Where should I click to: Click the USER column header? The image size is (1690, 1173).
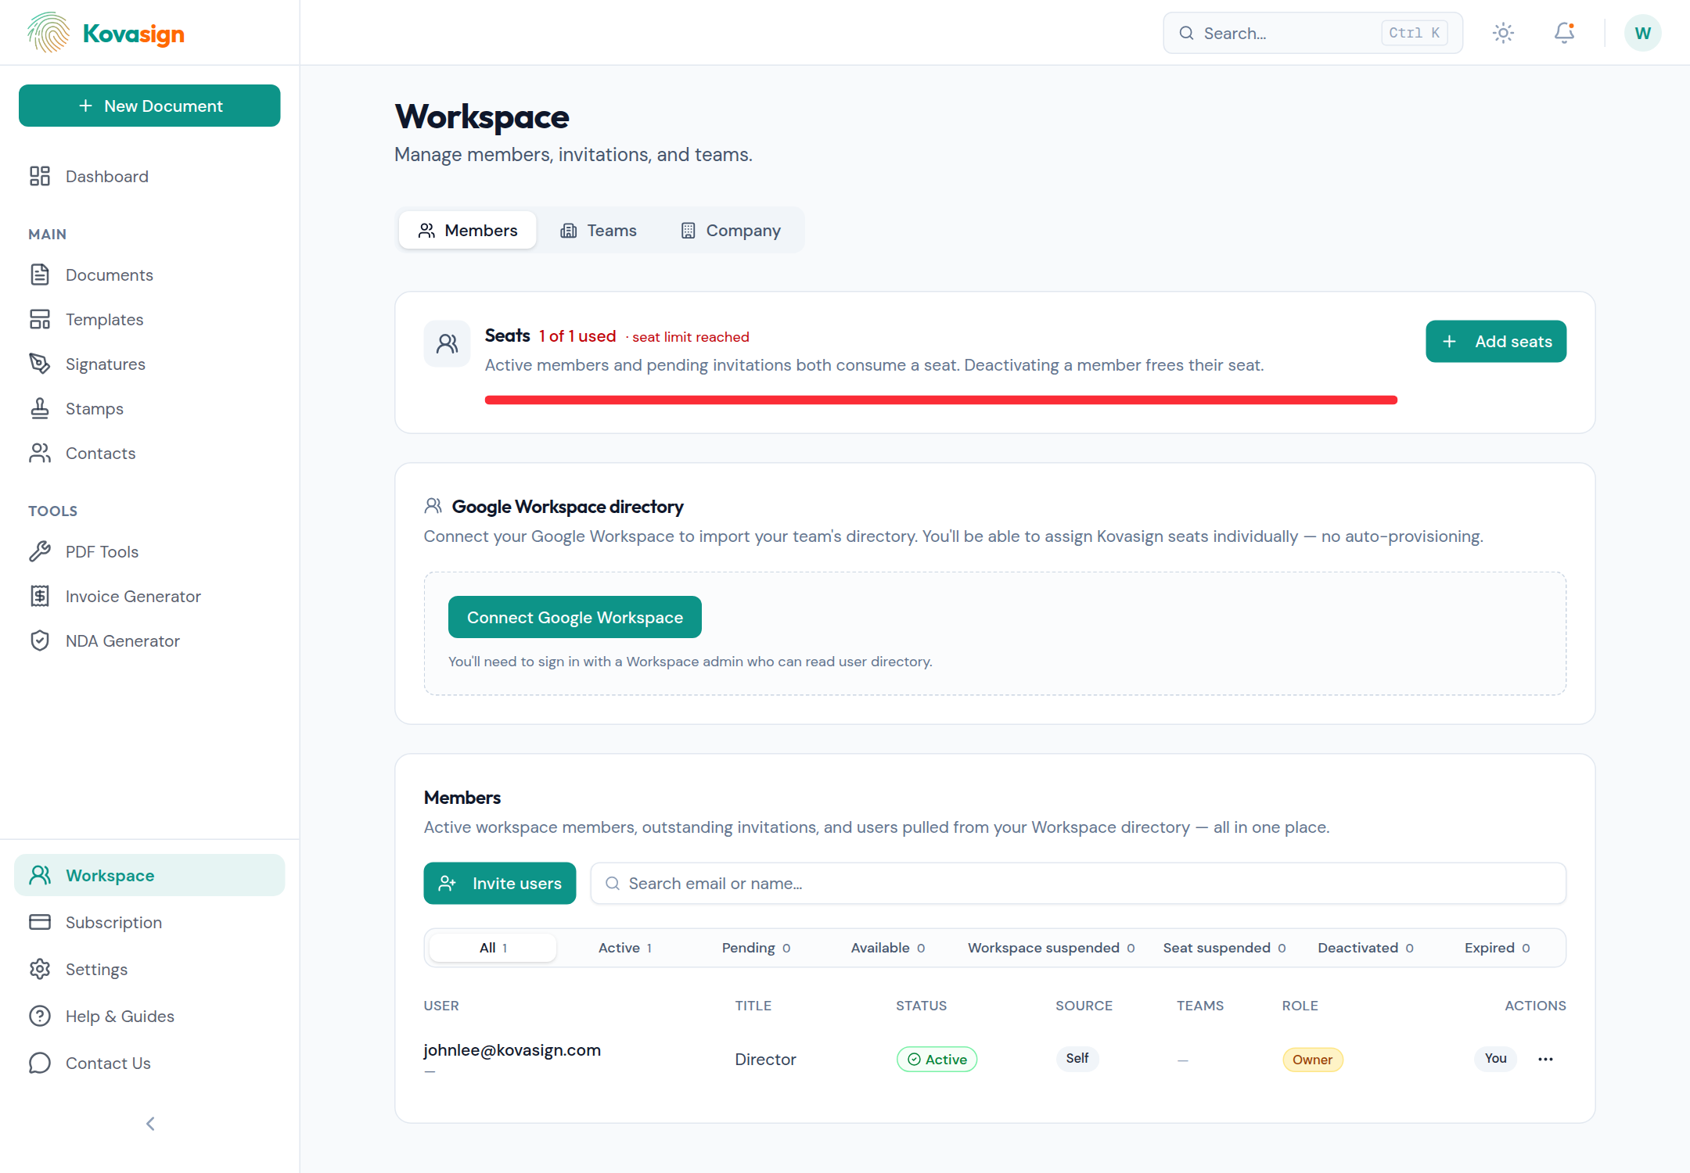point(441,1006)
